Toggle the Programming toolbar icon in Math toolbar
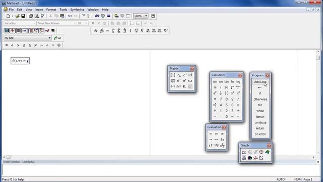 click(41, 30)
